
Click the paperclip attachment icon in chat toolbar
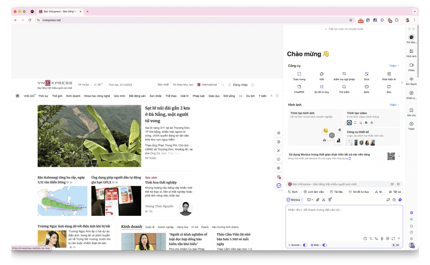[x=318, y=199]
